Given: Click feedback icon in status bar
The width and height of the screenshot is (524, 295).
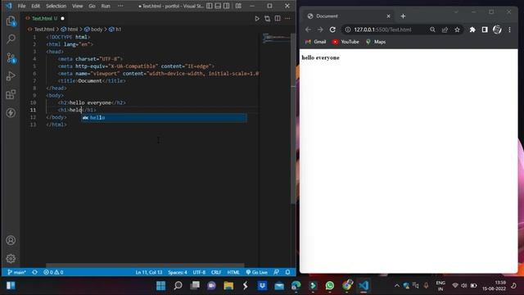Looking at the screenshot, I should [x=277, y=272].
